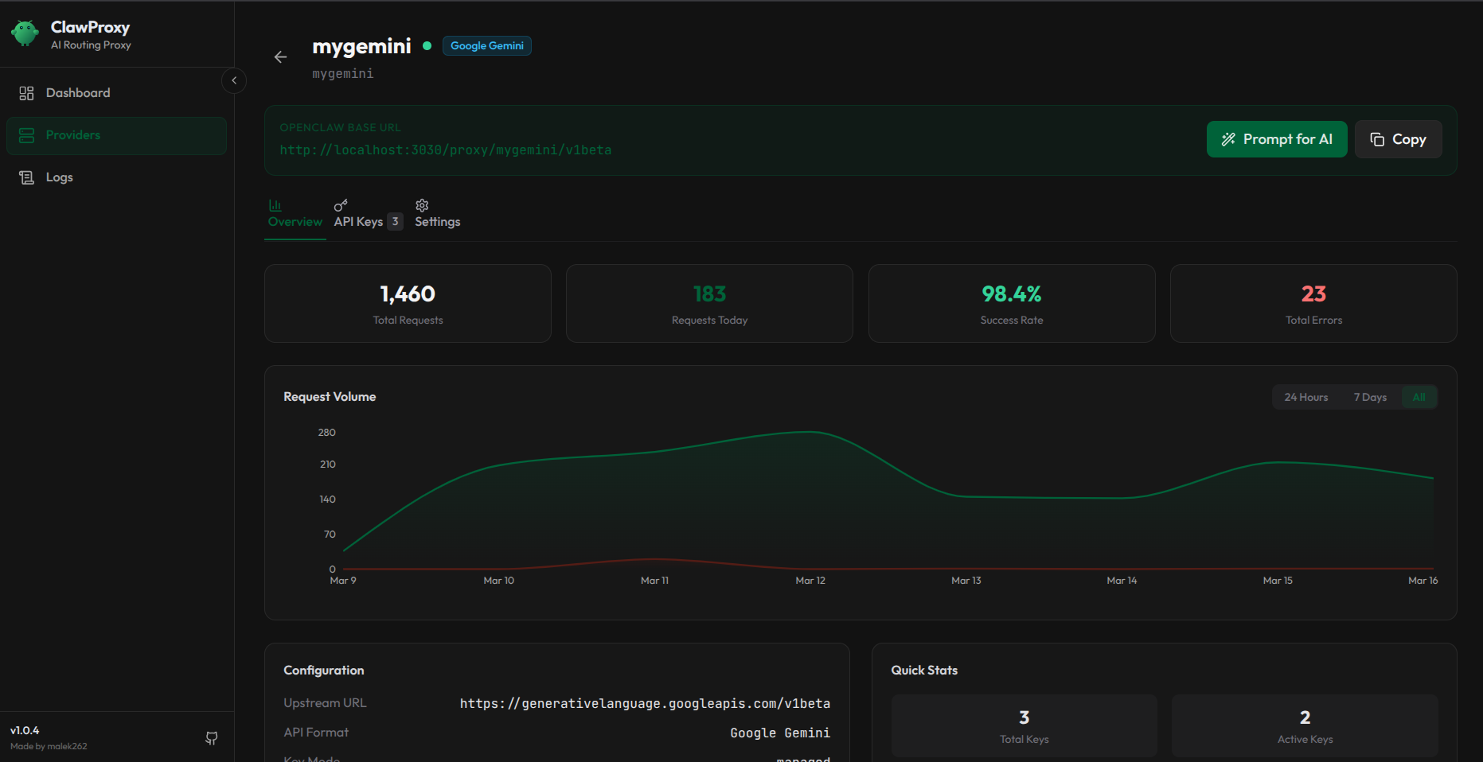Click the Dashboard grid icon
Screen dimensions: 1483x762
coord(26,93)
